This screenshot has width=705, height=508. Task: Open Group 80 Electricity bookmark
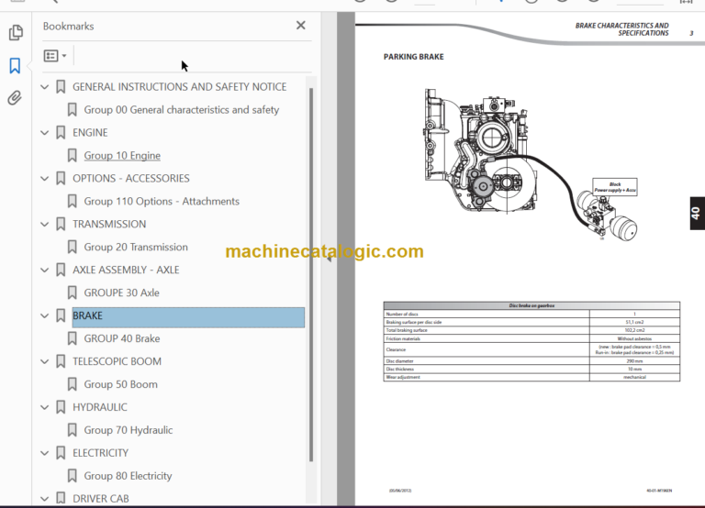coord(128,476)
